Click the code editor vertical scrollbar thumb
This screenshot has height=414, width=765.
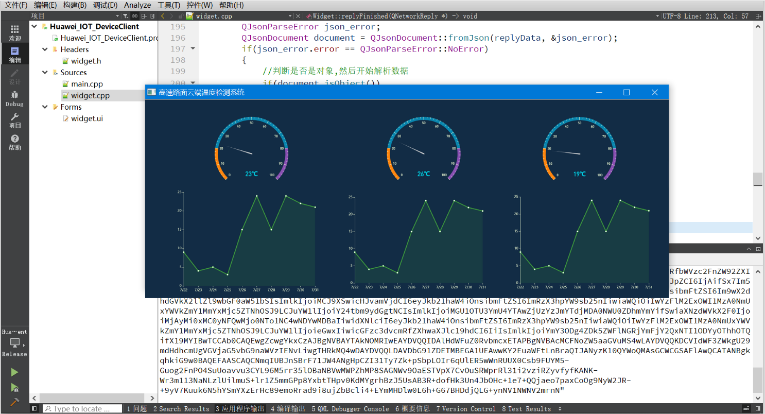click(758, 179)
